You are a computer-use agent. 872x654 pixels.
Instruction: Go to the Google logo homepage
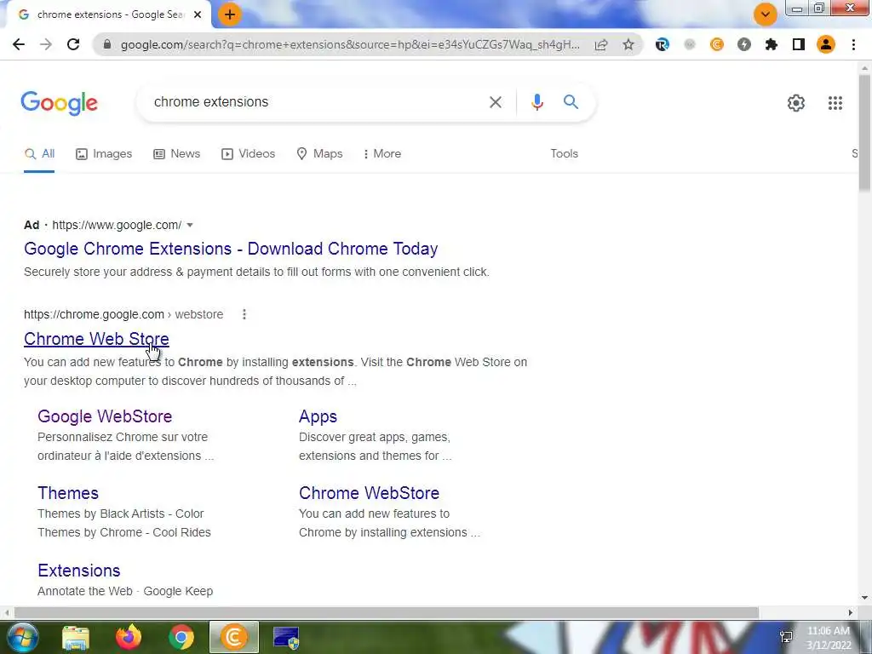tap(59, 103)
